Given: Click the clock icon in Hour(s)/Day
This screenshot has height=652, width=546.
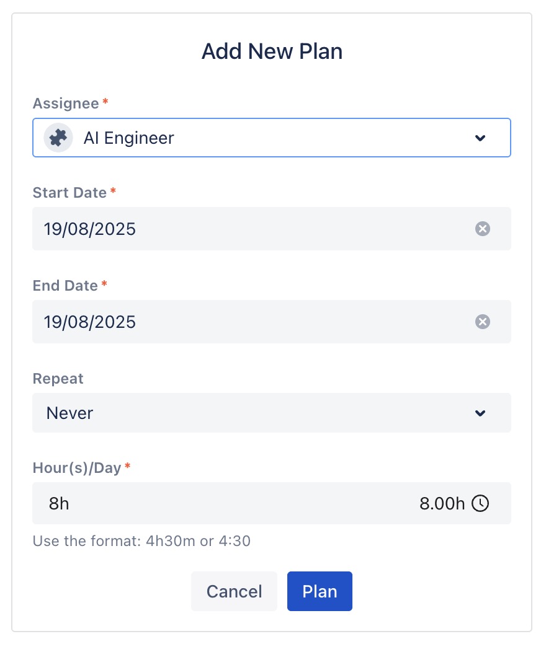Looking at the screenshot, I should click(480, 504).
